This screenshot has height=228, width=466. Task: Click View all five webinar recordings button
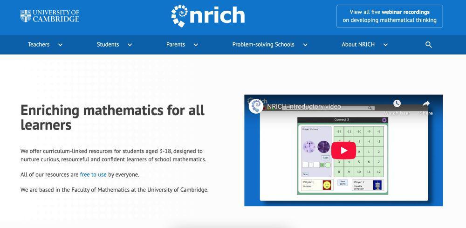390,16
